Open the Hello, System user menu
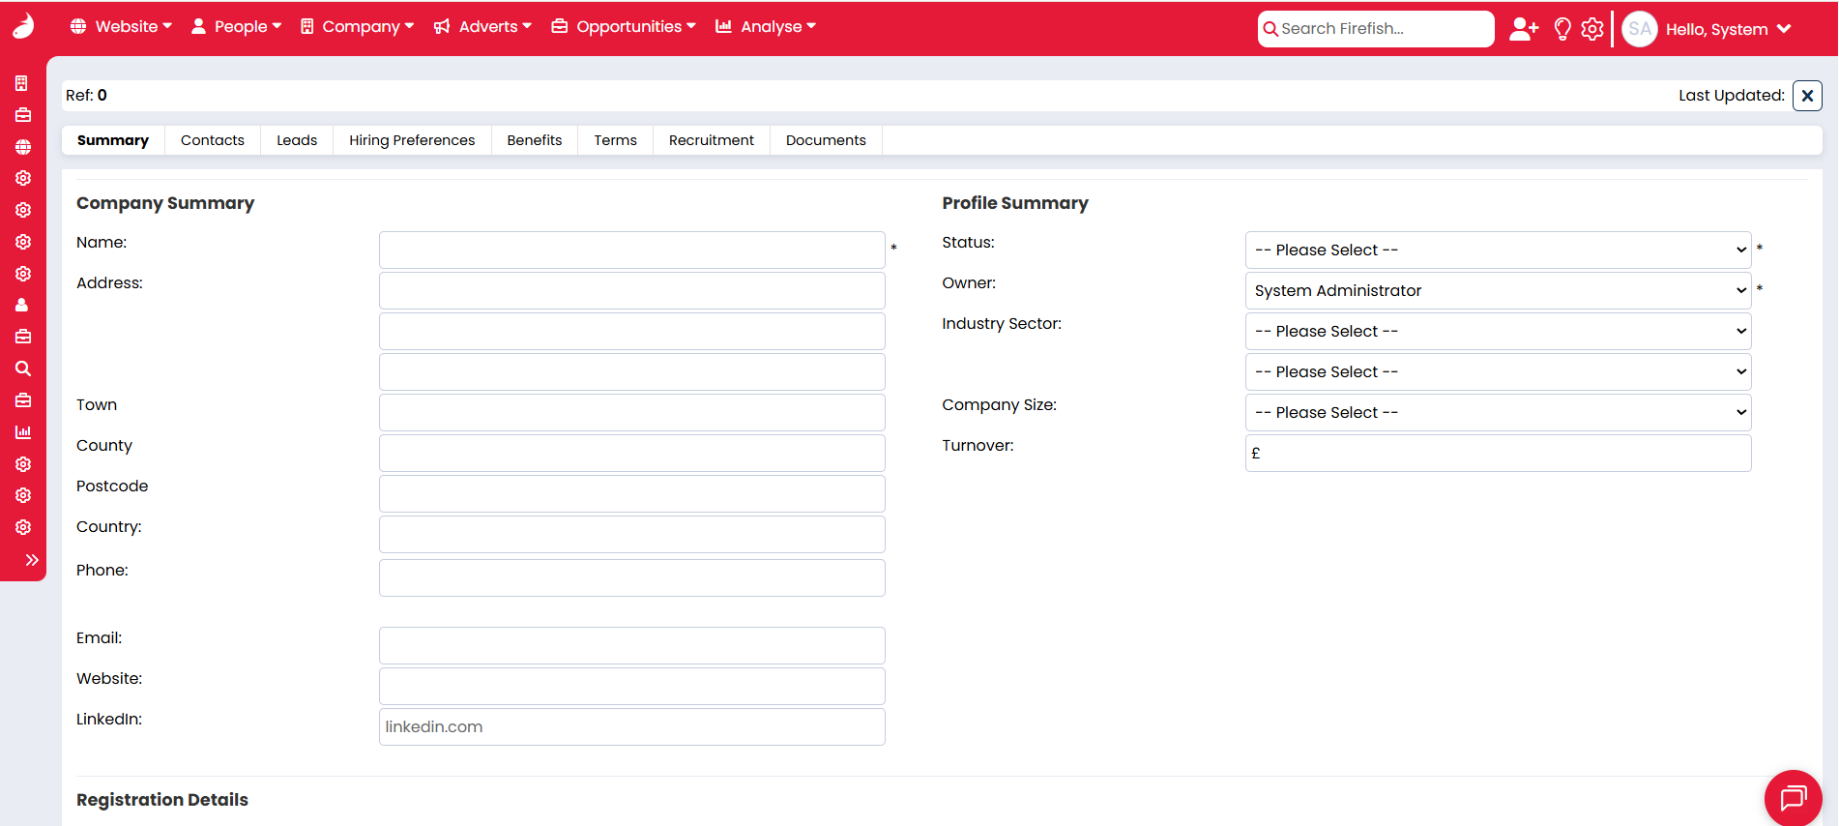 tap(1727, 29)
